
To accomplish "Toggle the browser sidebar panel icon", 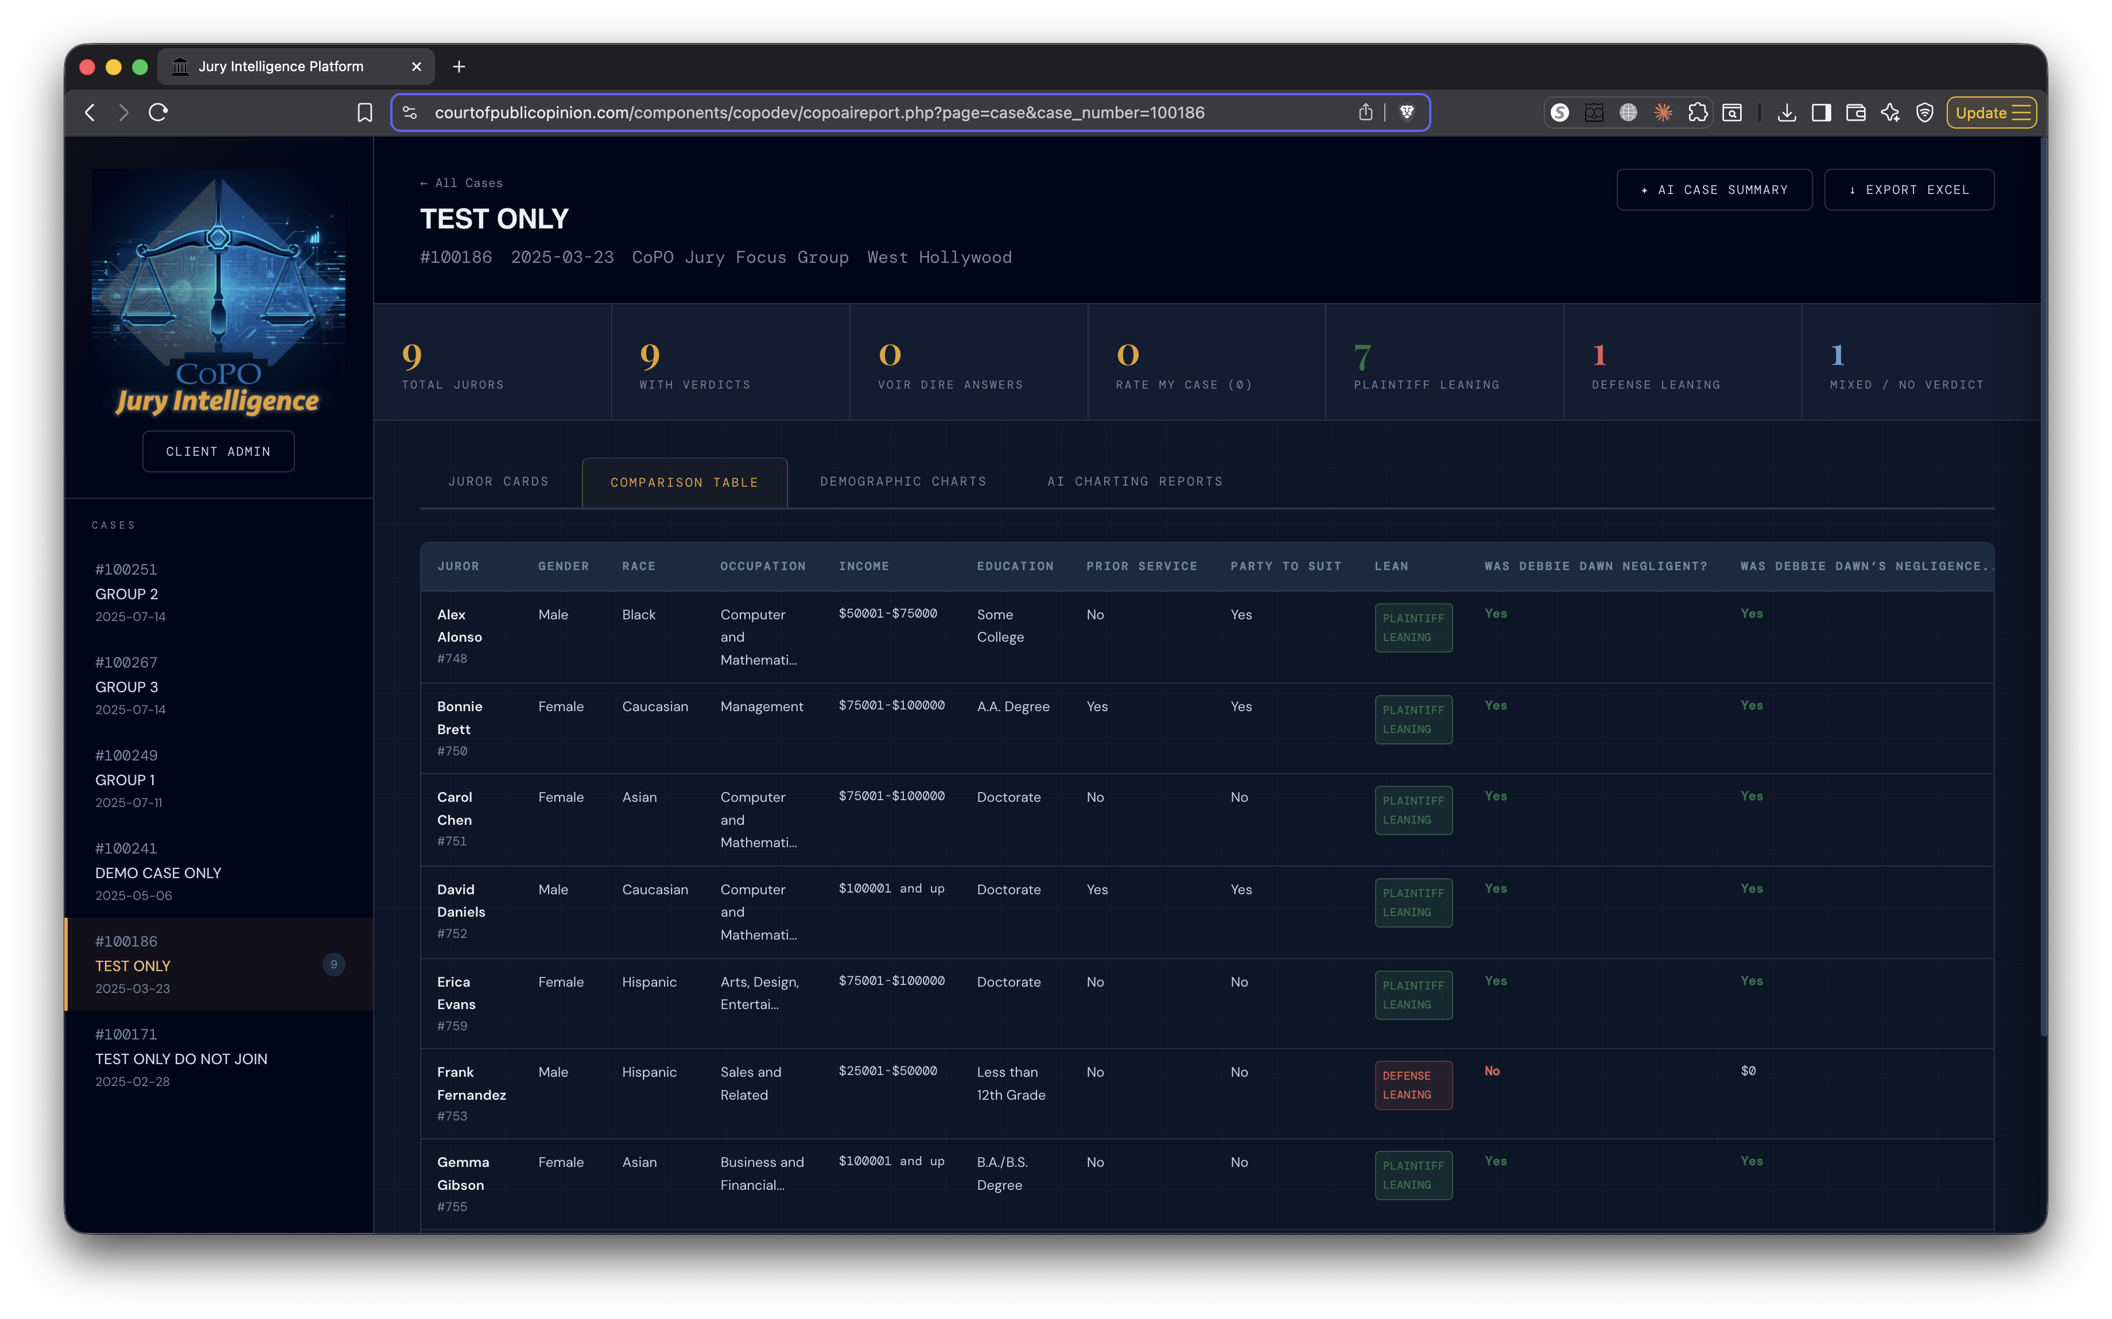I will 1821,112.
